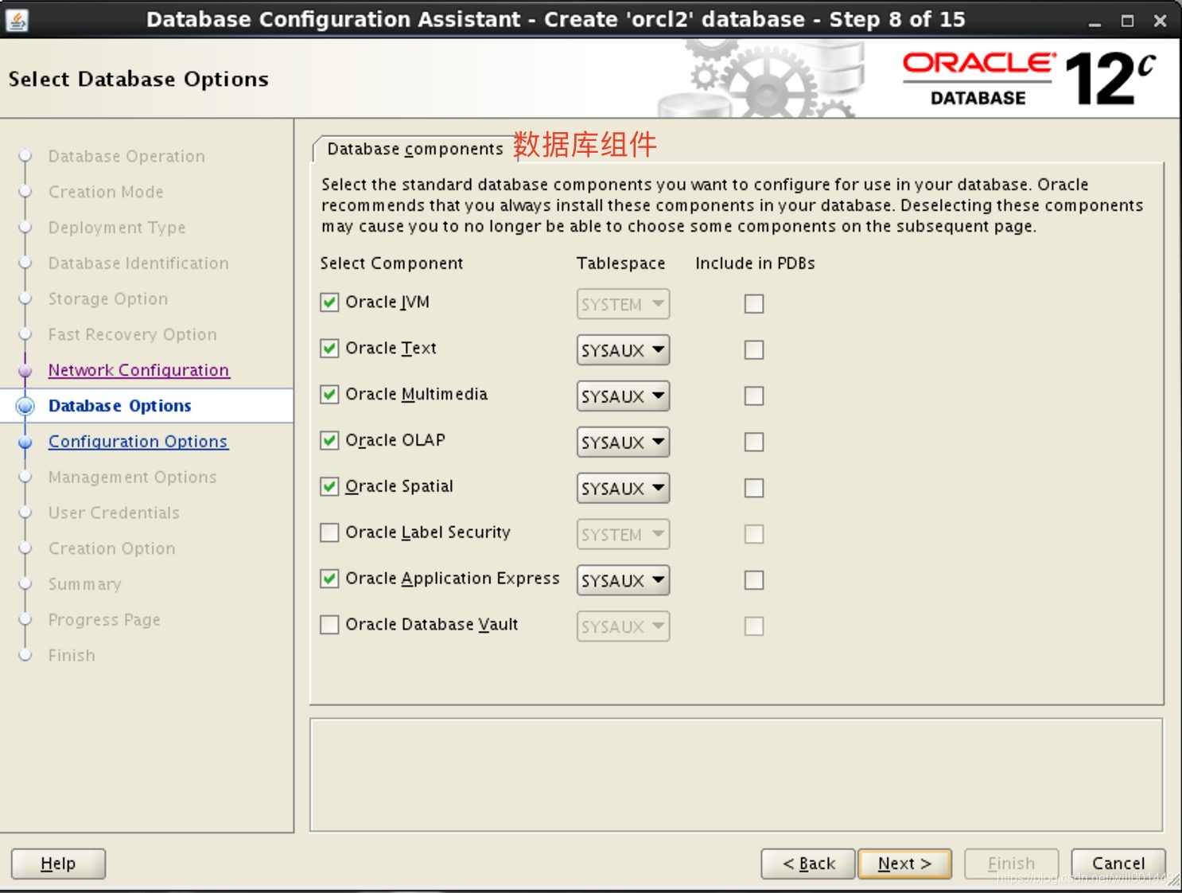Click the Tablespace column header
The width and height of the screenshot is (1182, 893).
[x=620, y=263]
